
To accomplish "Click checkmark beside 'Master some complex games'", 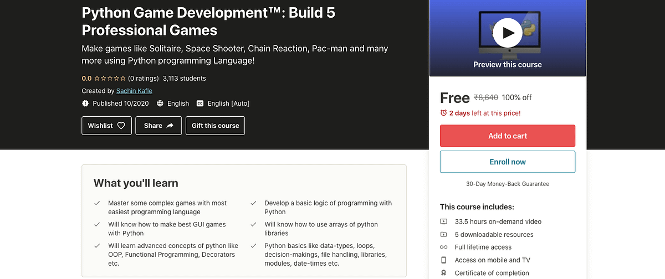I will pos(97,203).
